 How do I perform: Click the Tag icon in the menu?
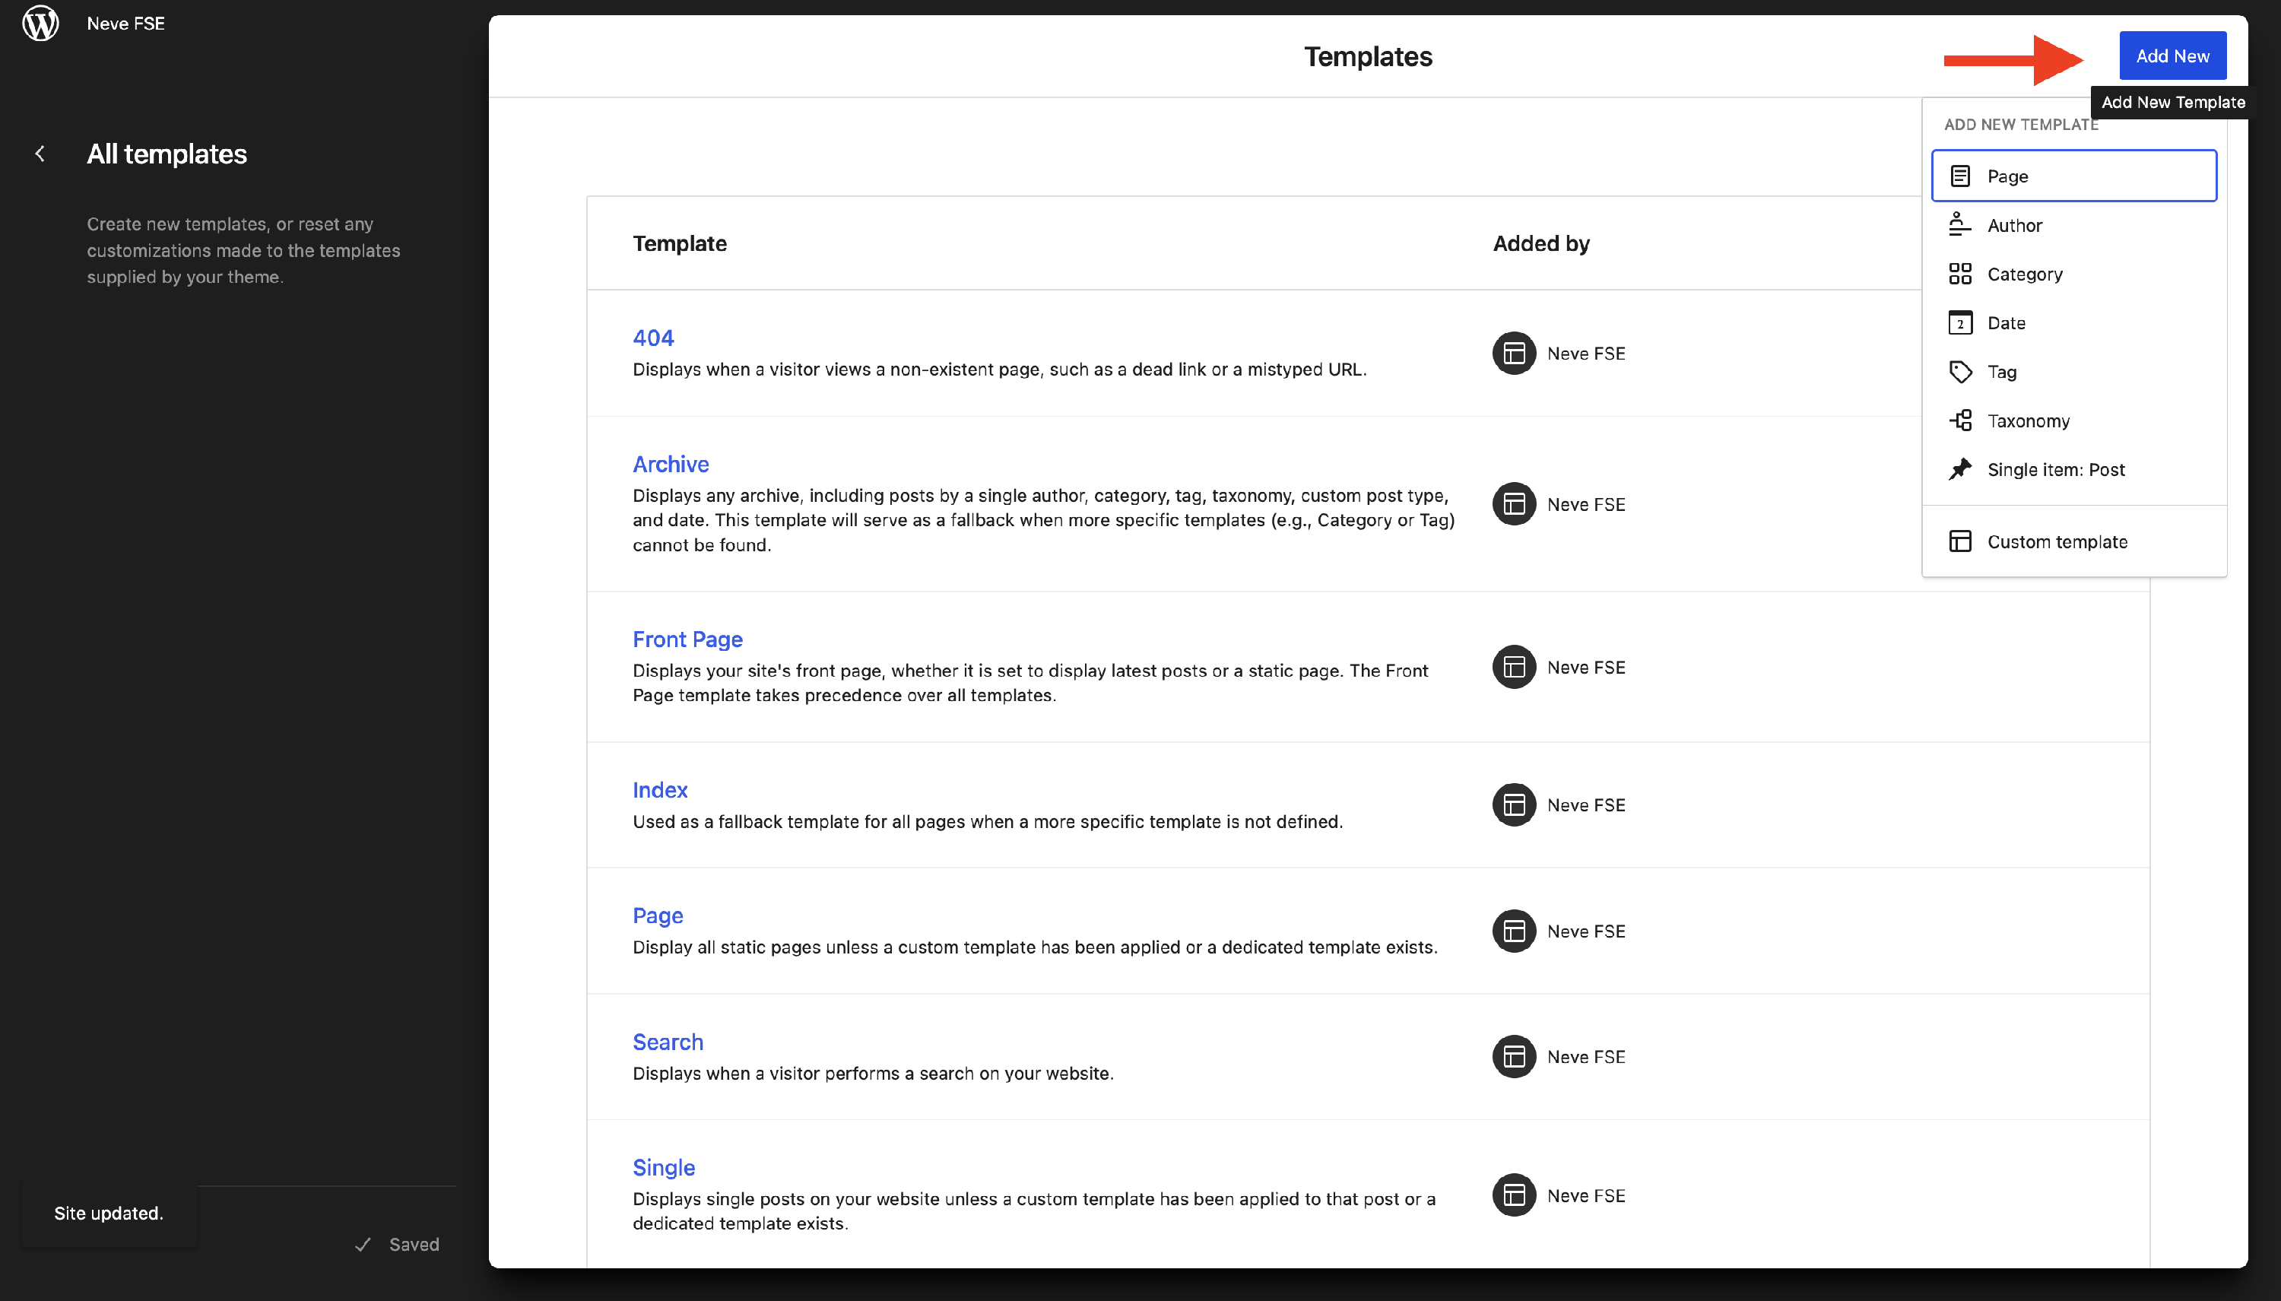(x=1959, y=372)
